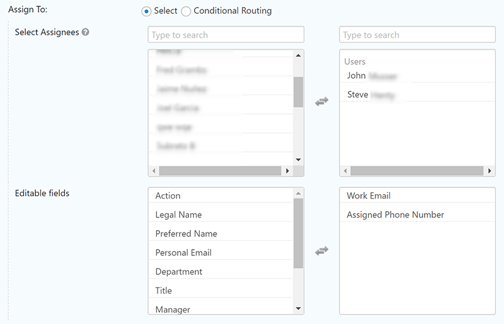Click left arrow of selected assignees horizontal scrollbar
This screenshot has height=324, width=504.
pyautogui.click(x=345, y=171)
